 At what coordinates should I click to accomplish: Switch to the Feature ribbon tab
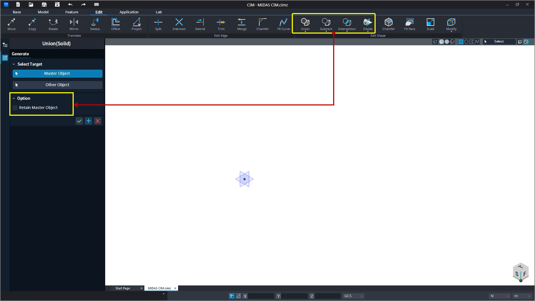pos(72,12)
